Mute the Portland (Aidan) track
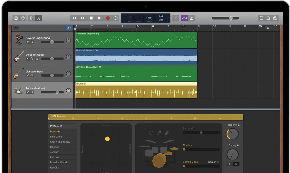290x173 pixels. click(x=28, y=92)
